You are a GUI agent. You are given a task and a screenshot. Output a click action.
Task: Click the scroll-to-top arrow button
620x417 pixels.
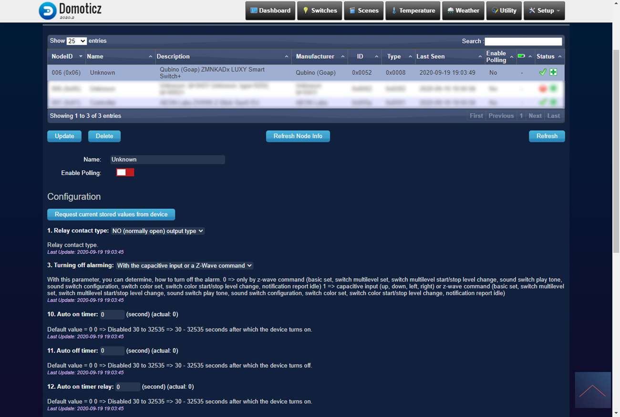592,390
